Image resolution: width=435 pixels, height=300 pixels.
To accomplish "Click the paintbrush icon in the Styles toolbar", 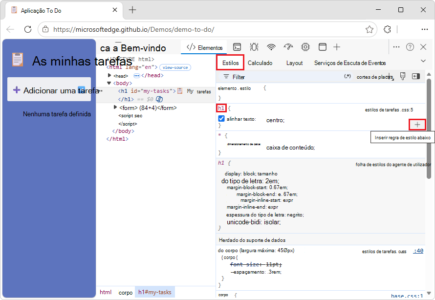I will coord(403,76).
